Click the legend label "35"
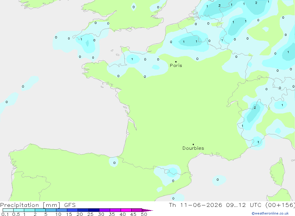 pyautogui.click(x=112, y=214)
